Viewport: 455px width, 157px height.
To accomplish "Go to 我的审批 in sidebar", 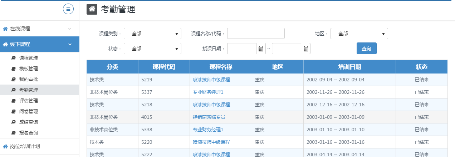I will pos(29,79).
